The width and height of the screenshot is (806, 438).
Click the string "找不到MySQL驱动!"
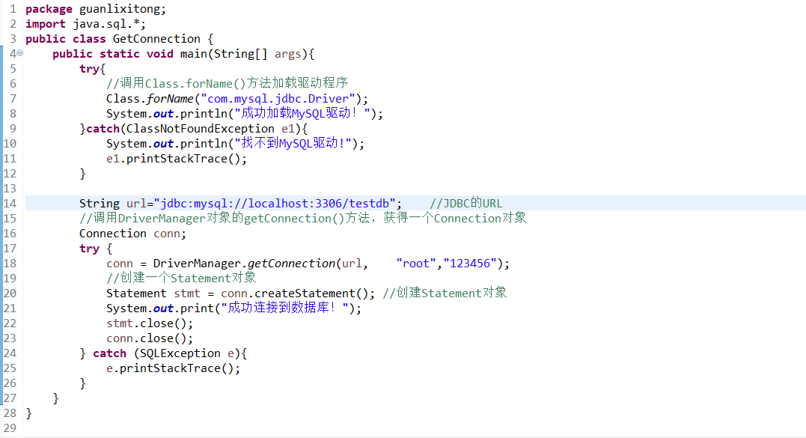click(293, 144)
